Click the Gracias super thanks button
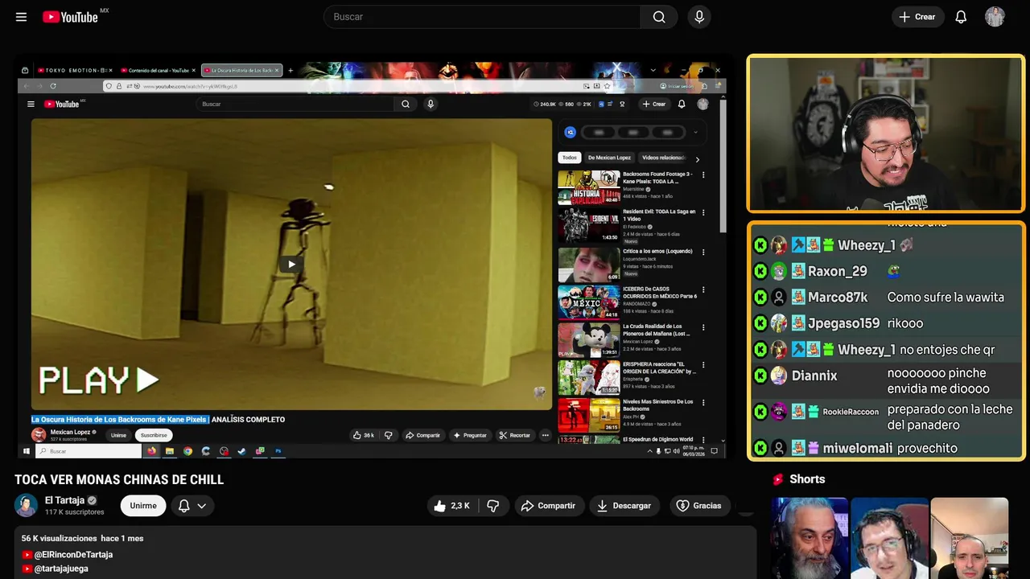The height and width of the screenshot is (579, 1030). tap(698, 506)
